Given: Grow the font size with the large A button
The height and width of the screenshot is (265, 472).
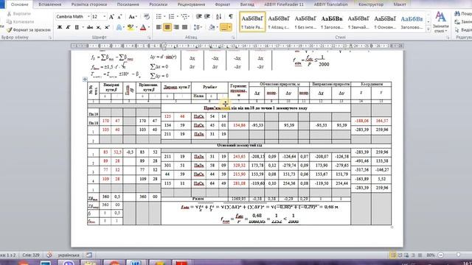Looking at the screenshot, I should 111,17.
